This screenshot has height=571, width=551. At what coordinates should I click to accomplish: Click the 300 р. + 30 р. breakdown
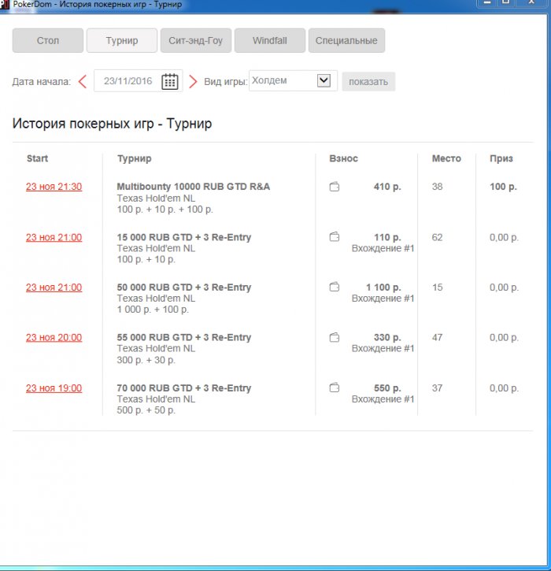tap(146, 360)
